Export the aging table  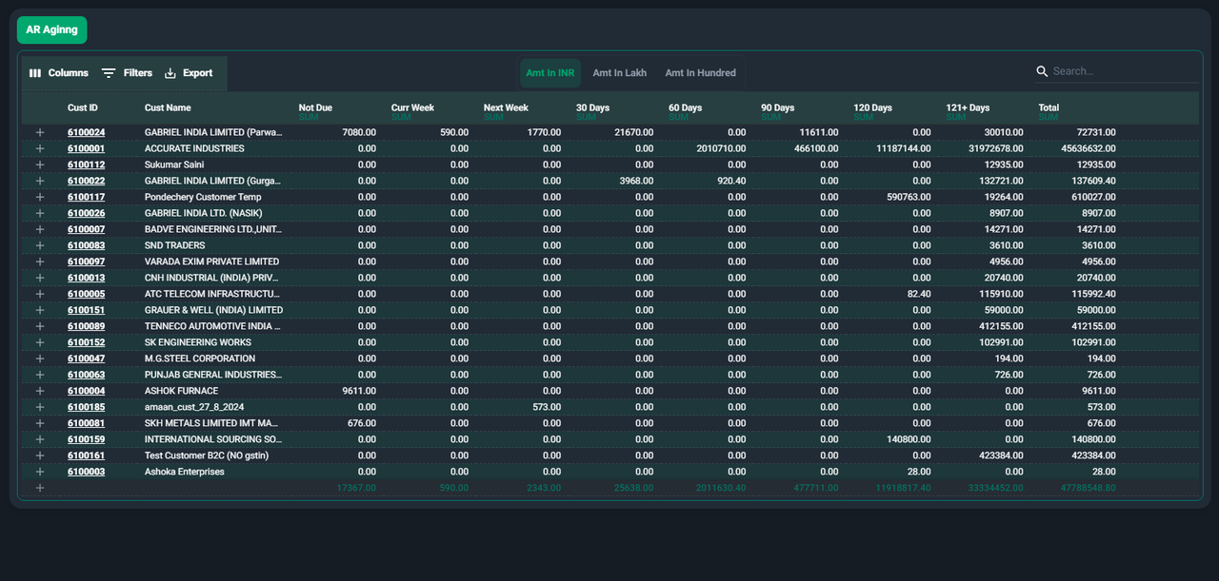pyautogui.click(x=189, y=73)
